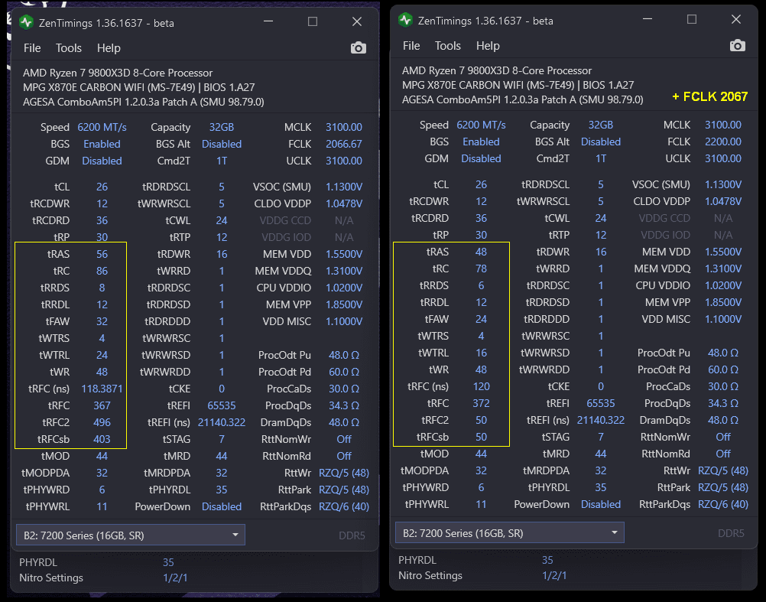766x602 pixels.
Task: Click the FCLK 2200.00 value in right window
Action: 722,142
